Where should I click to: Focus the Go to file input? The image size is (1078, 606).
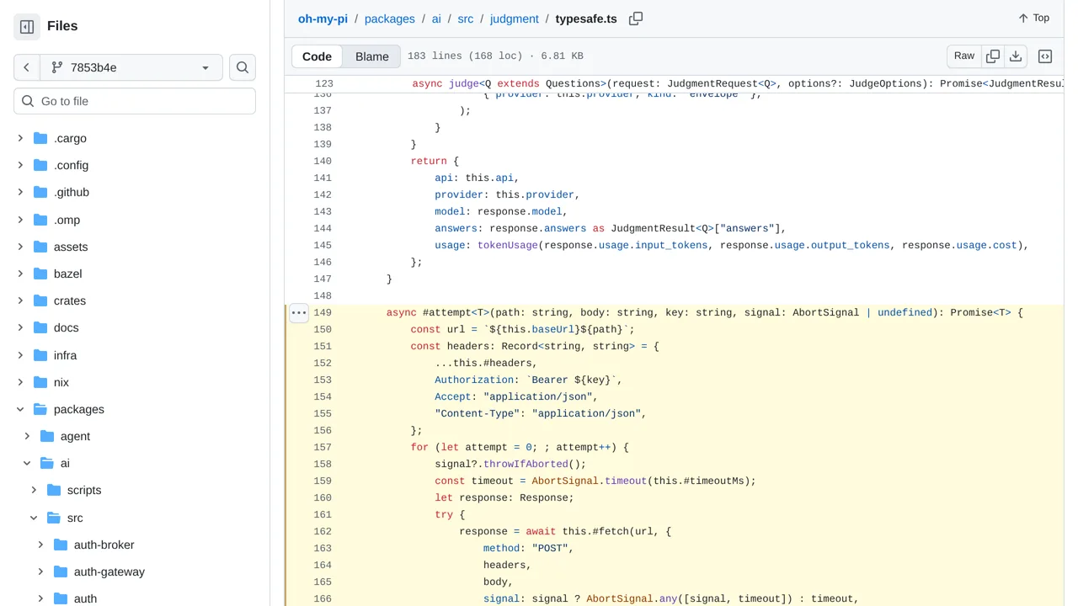point(135,101)
